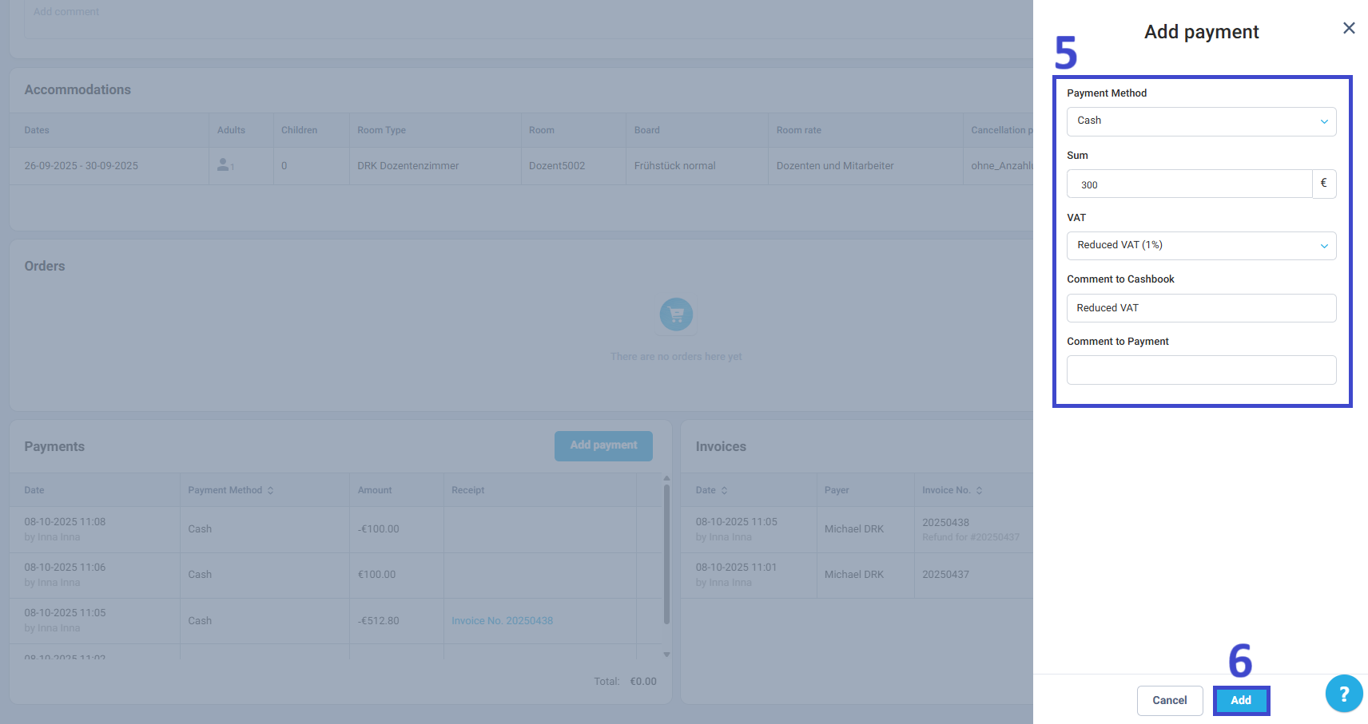1368x724 pixels.
Task: Click the adults person icon in Accommodations row
Action: 223,165
